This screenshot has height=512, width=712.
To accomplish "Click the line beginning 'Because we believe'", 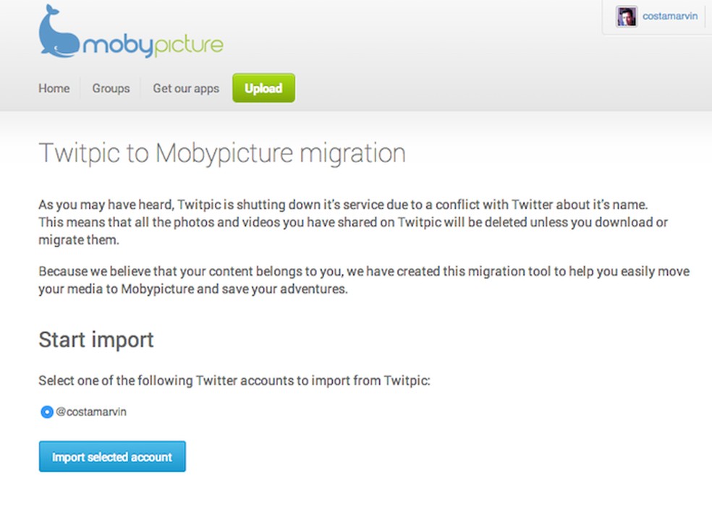I will tap(364, 271).
